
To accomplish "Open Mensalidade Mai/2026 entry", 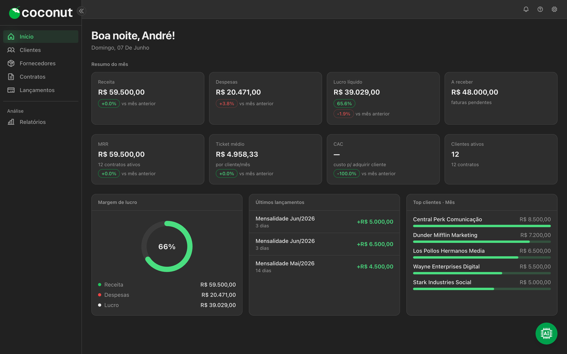I will 324,267.
